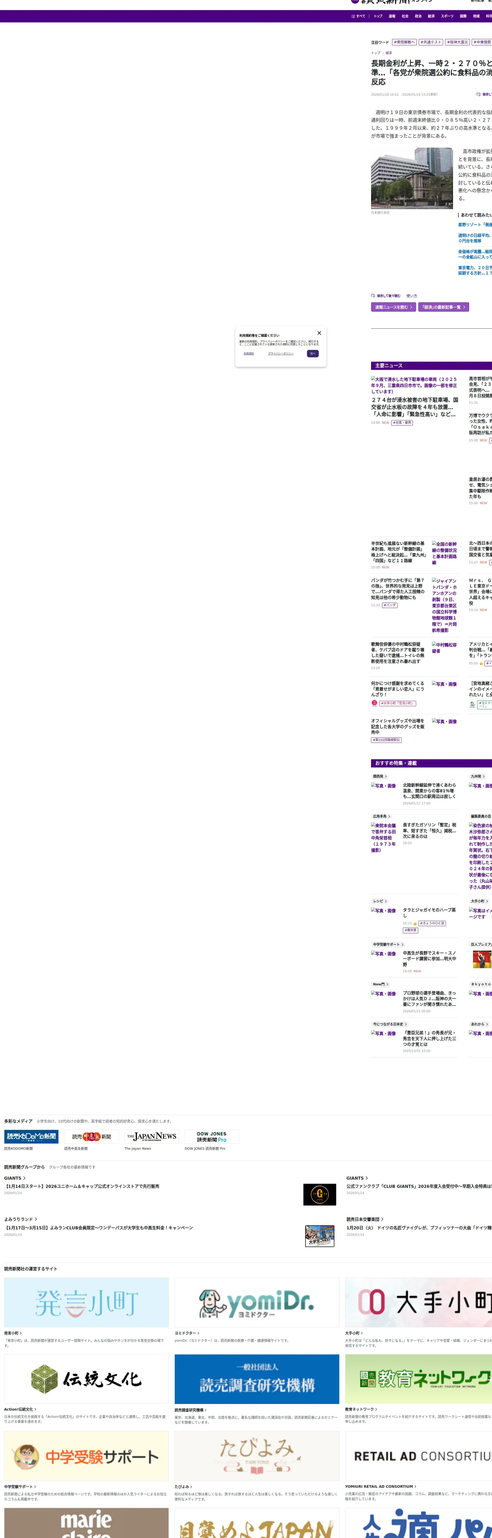Viewport: 492px width, 1538px height.
Task: Expand the 関西発 category chevron
Action: (x=386, y=777)
